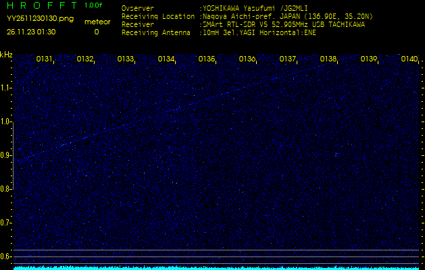
Task: Select the 0140 time marker
Action: click(x=409, y=59)
